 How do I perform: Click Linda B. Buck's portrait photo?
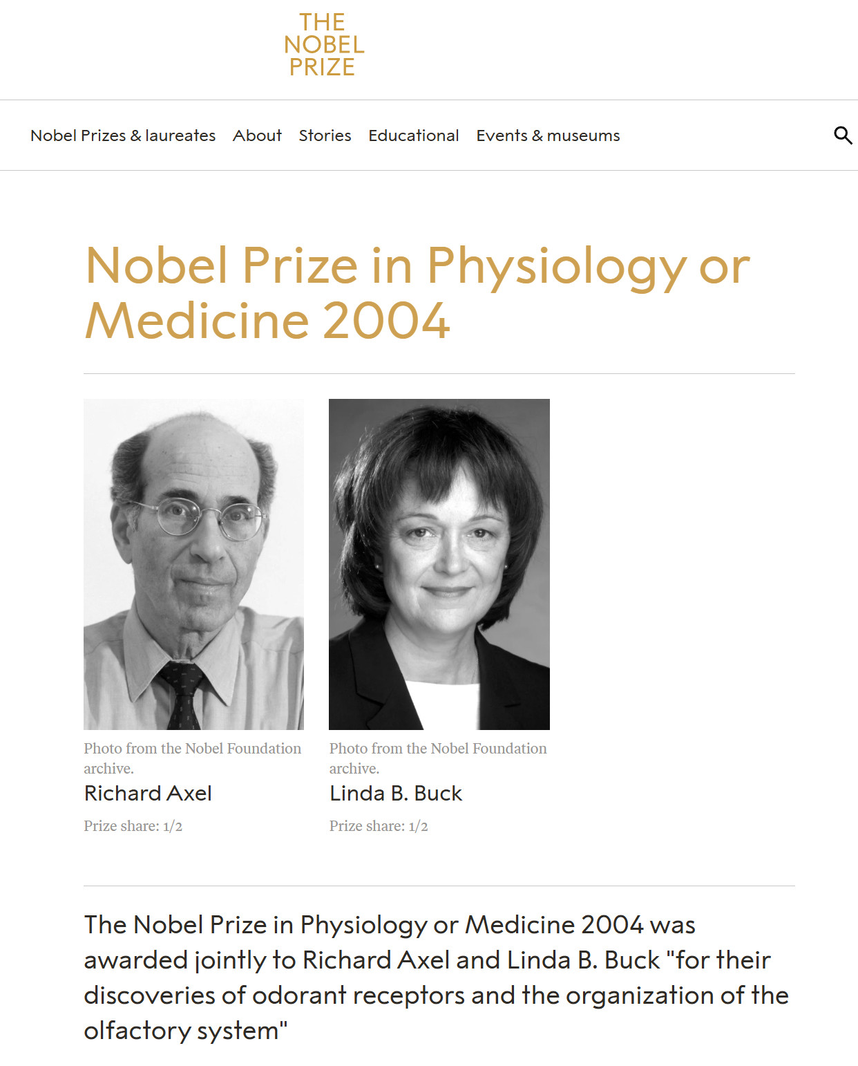coord(439,564)
